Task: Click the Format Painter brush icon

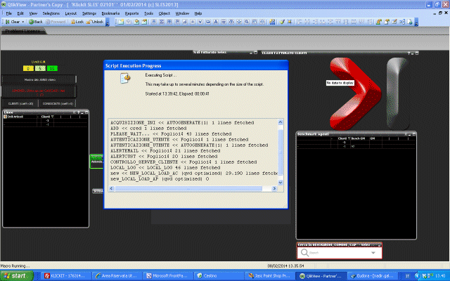Action: coord(282,22)
